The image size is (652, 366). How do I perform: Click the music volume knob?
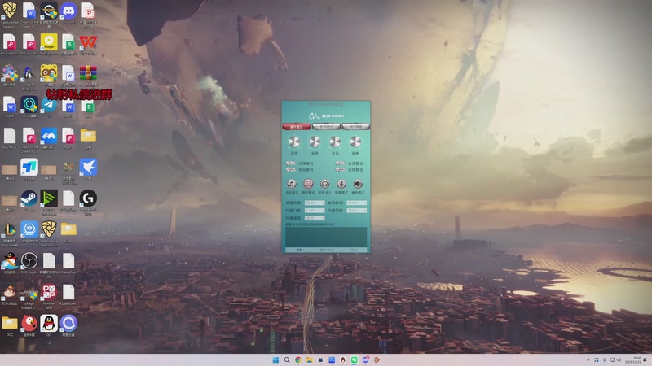(x=335, y=142)
